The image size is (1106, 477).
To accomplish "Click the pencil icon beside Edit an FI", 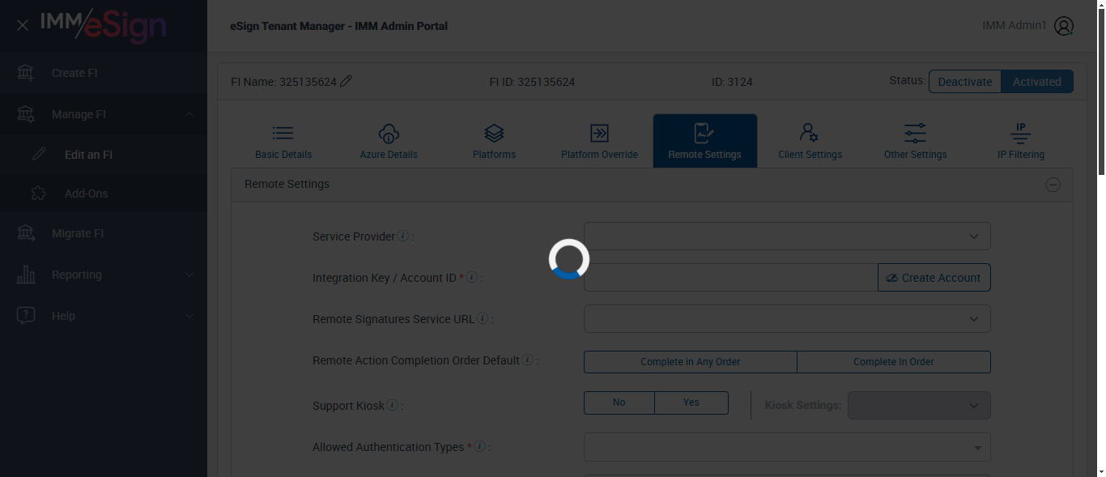I will 39,154.
